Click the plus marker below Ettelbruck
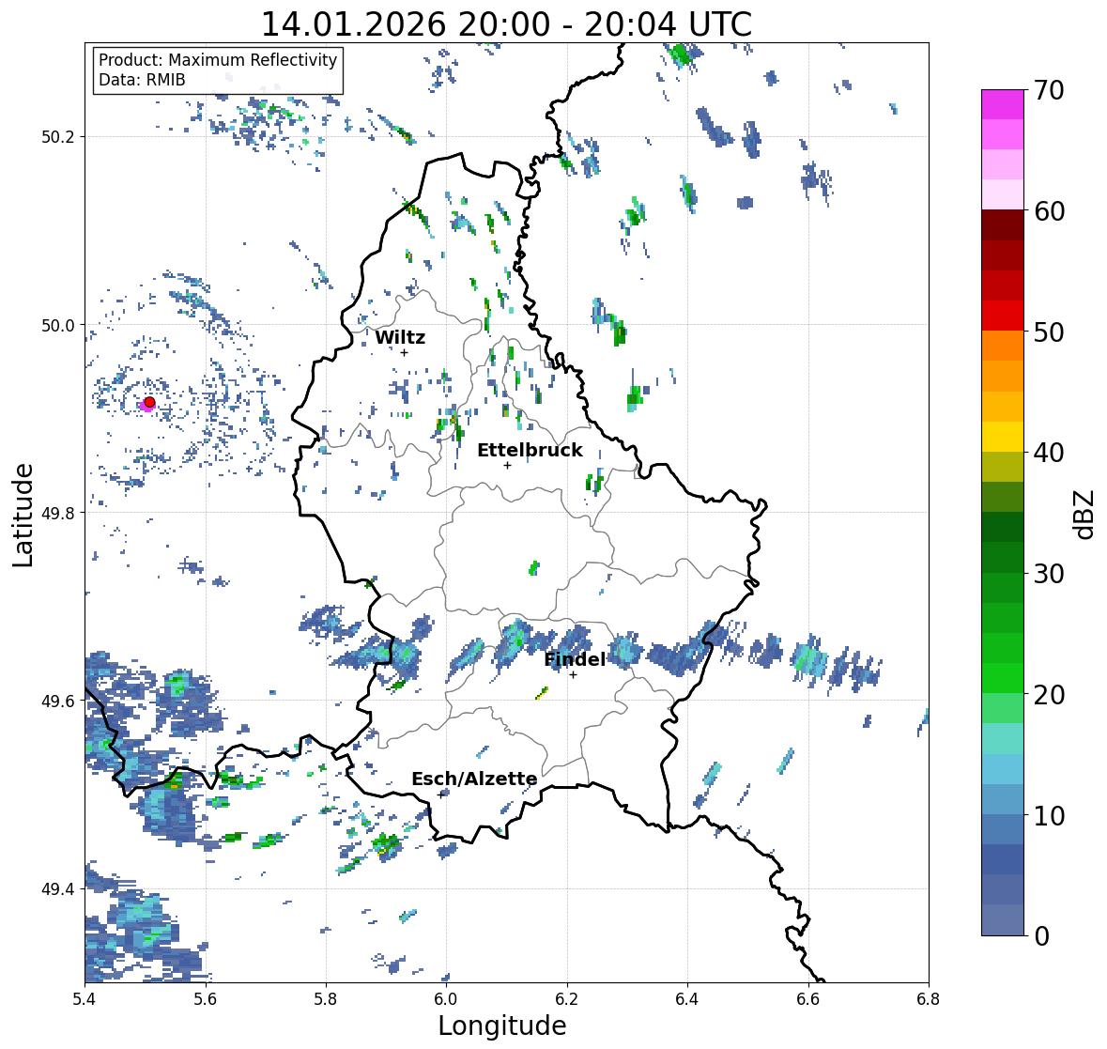1107x1049 pixels. pos(507,465)
